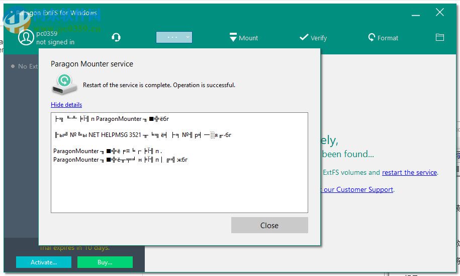Click inside the details log box
This screenshot has height=276, width=460.
pyautogui.click(x=179, y=163)
